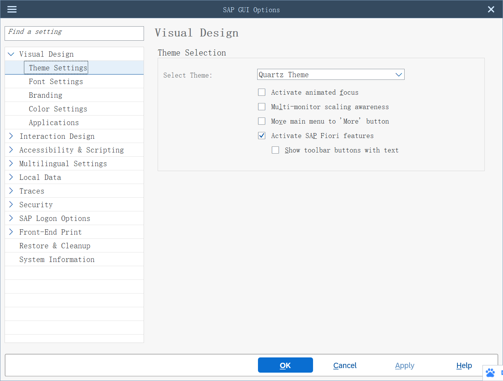Enable Activate animated focus
This screenshot has height=381, width=503.
(x=261, y=92)
